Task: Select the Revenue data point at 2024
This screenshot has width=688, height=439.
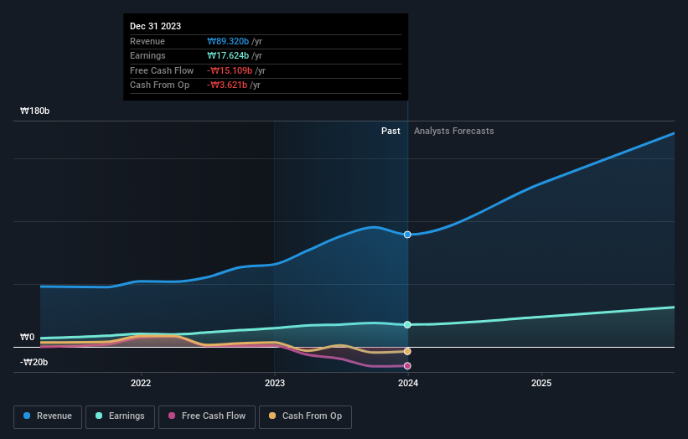Action: 407,235
